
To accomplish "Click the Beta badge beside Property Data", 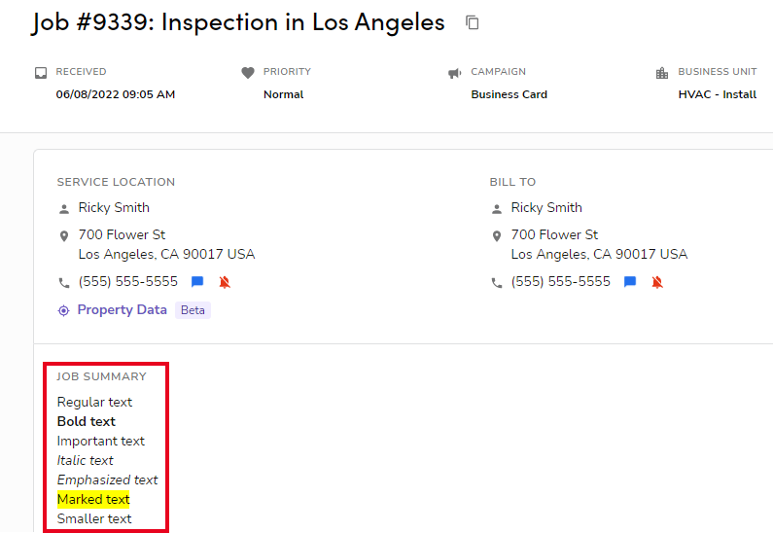I will [x=193, y=310].
